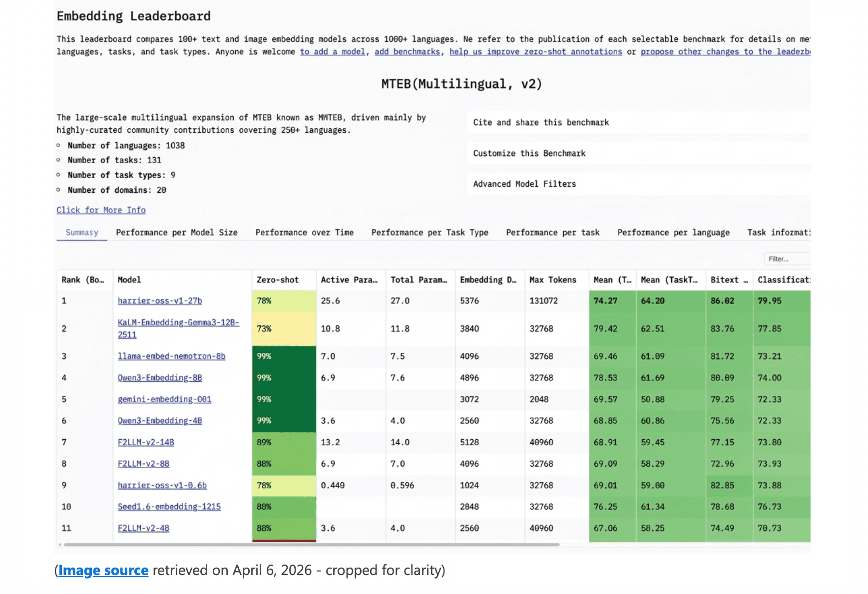
Task: Click the 'Number of tasks: 131' text
Action: coord(114,160)
